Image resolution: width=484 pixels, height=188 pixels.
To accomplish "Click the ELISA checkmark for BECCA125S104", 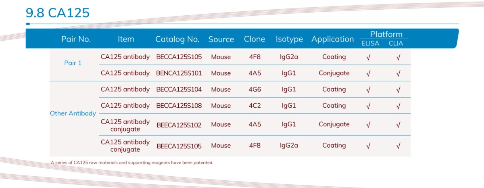I will pyautogui.click(x=368, y=90).
